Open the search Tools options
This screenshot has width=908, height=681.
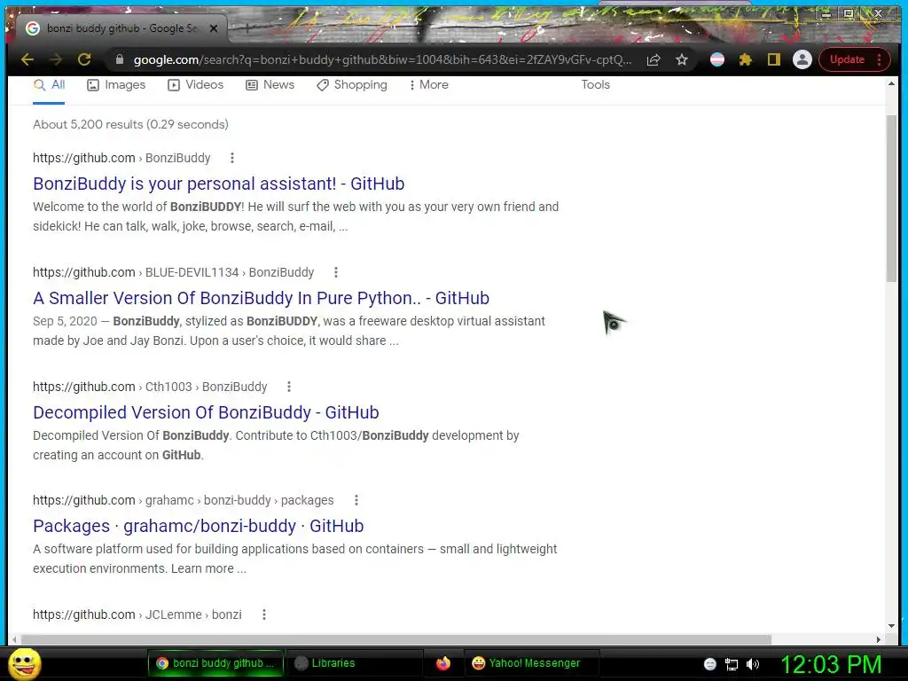(595, 85)
